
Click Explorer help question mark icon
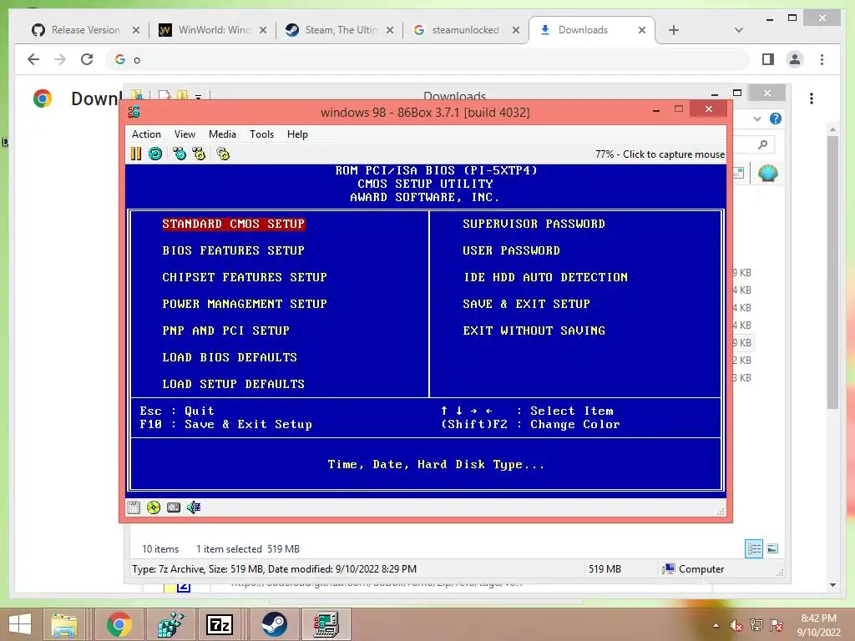click(x=776, y=119)
